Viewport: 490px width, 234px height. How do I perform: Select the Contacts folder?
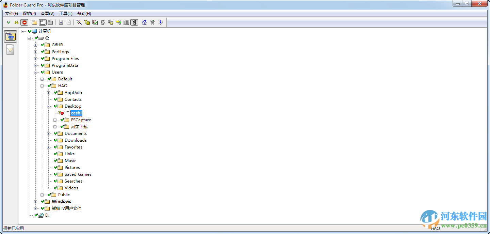(73, 99)
